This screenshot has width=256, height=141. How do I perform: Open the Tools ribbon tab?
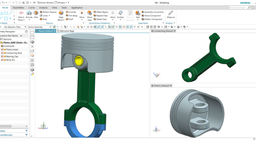coord(64,8)
